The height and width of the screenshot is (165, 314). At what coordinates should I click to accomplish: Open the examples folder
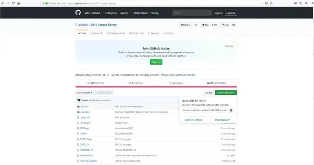click(85, 112)
